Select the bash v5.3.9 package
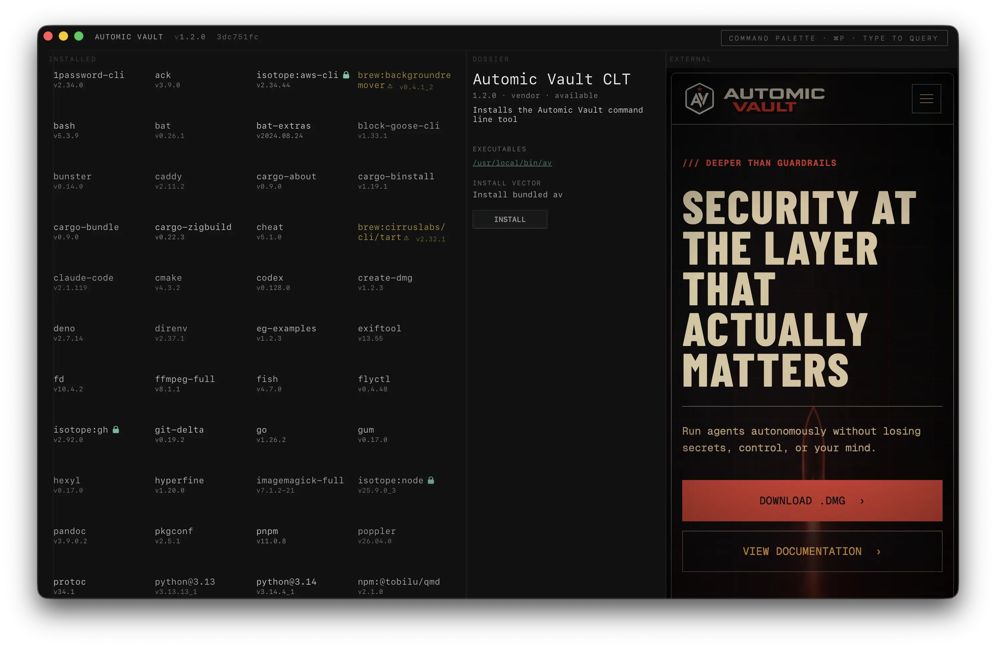Image resolution: width=996 pixels, height=648 pixels. click(x=66, y=130)
